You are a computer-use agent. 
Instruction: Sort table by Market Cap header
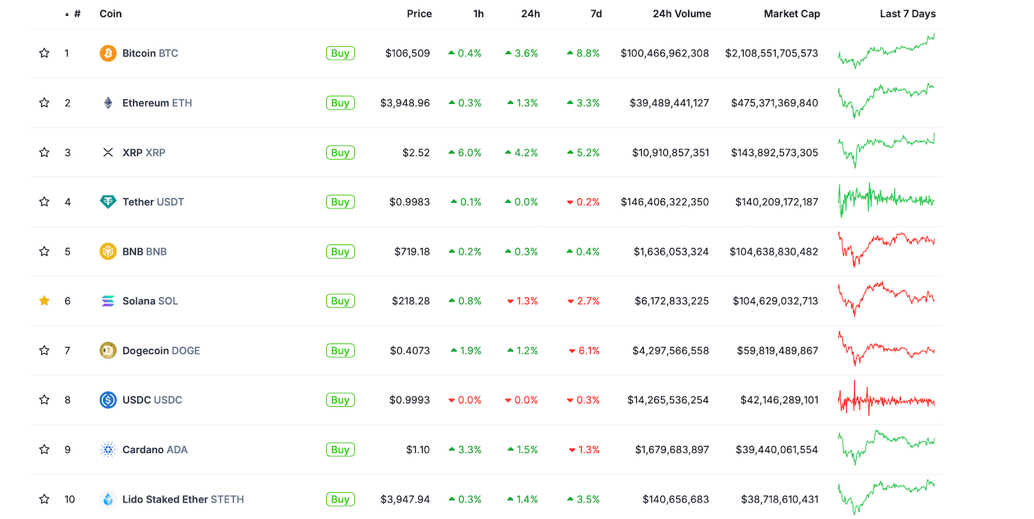click(791, 14)
